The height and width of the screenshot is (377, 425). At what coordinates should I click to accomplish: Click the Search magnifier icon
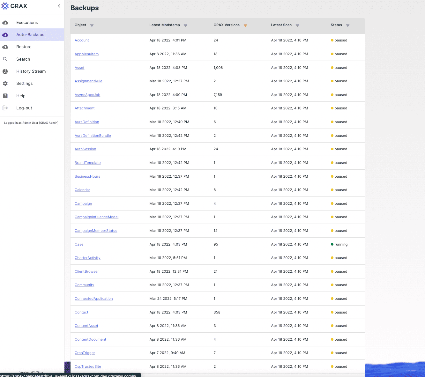[5, 59]
